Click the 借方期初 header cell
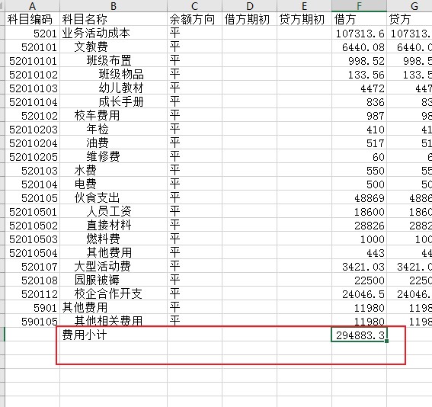Screen dimensions: 432x407 coord(249,19)
